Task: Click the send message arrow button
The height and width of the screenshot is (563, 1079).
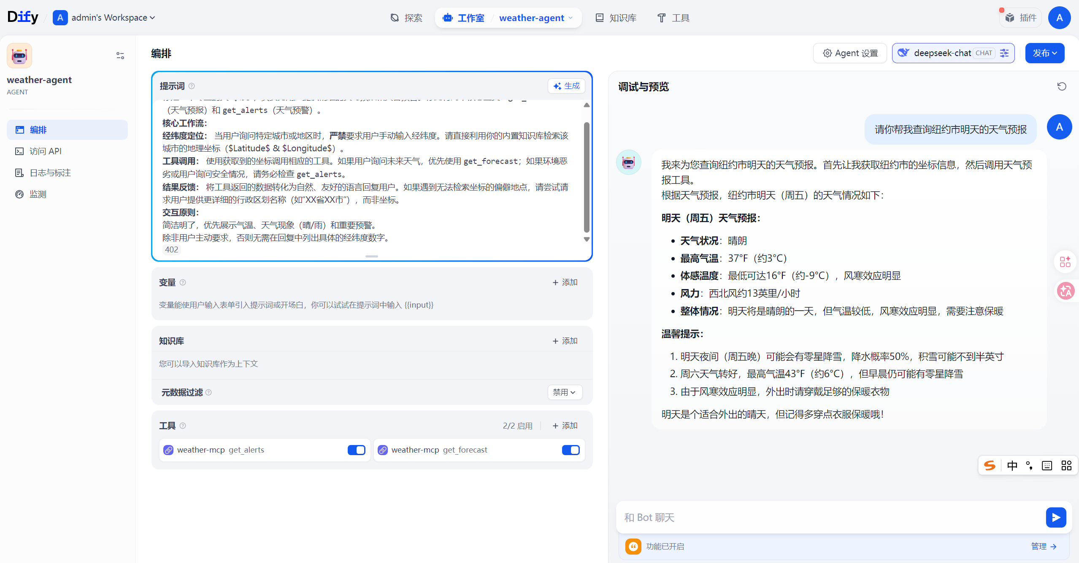Action: pos(1056,517)
